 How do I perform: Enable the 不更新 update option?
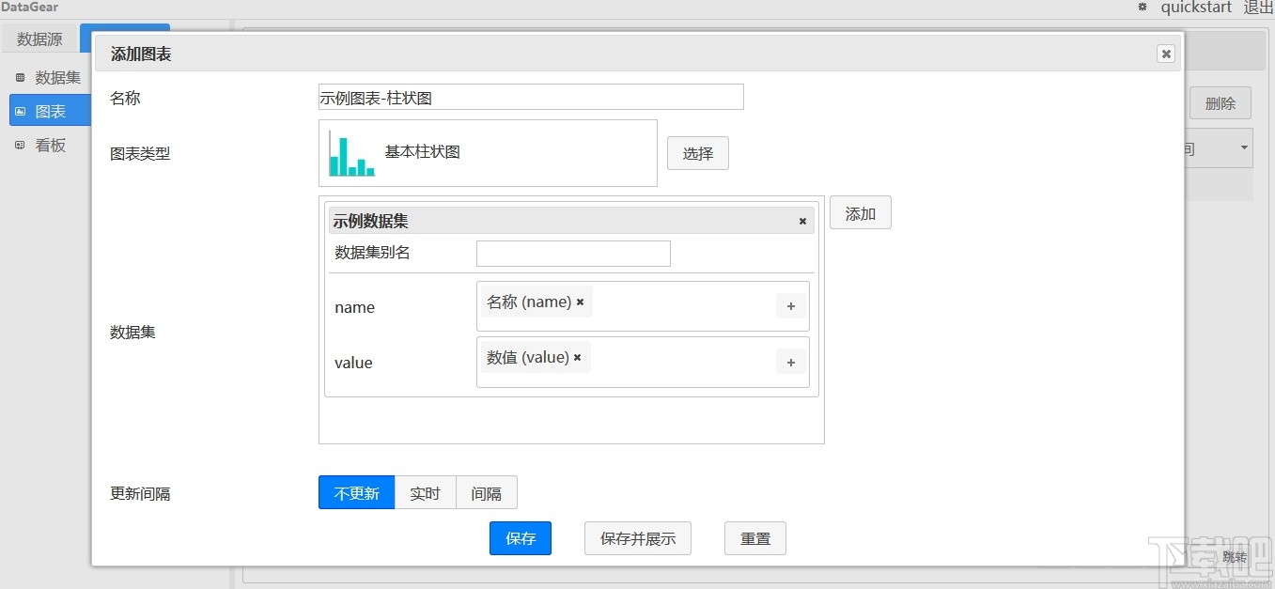(x=356, y=491)
